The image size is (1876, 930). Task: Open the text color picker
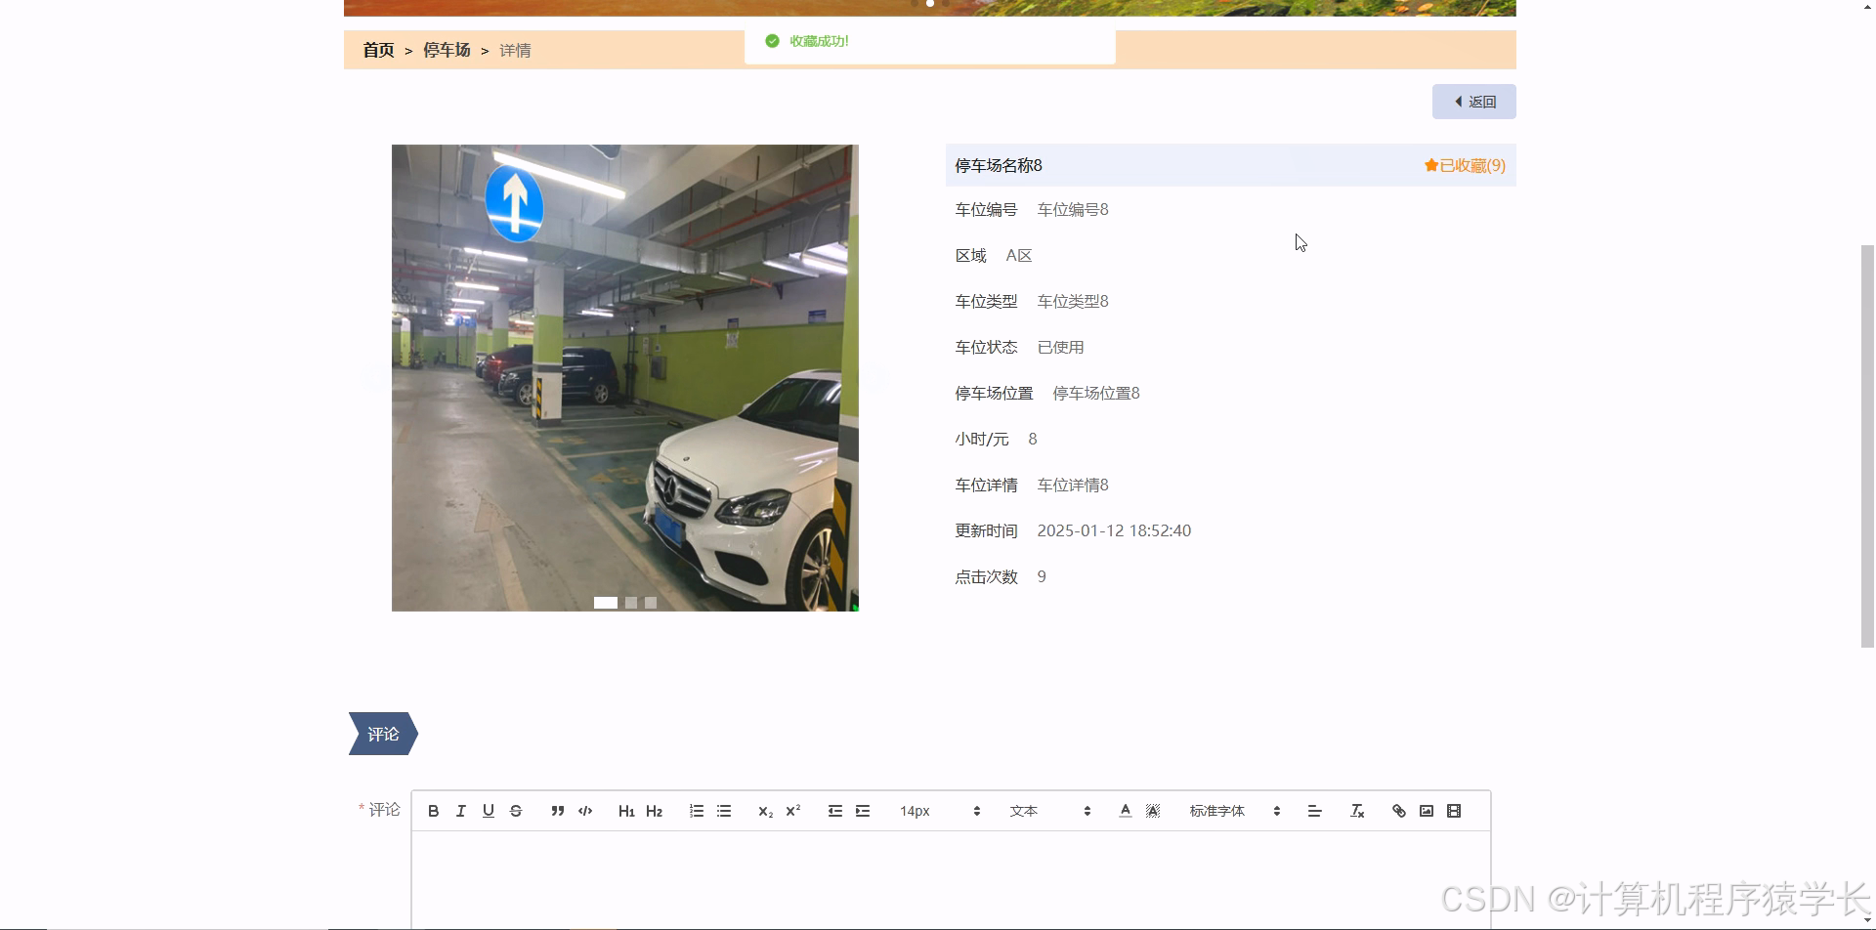coord(1126,811)
